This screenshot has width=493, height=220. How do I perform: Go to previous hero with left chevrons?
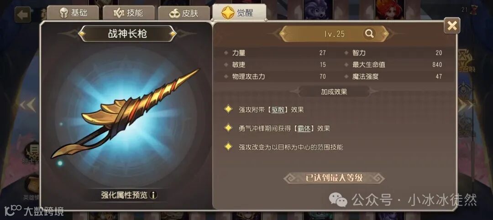(x=28, y=105)
